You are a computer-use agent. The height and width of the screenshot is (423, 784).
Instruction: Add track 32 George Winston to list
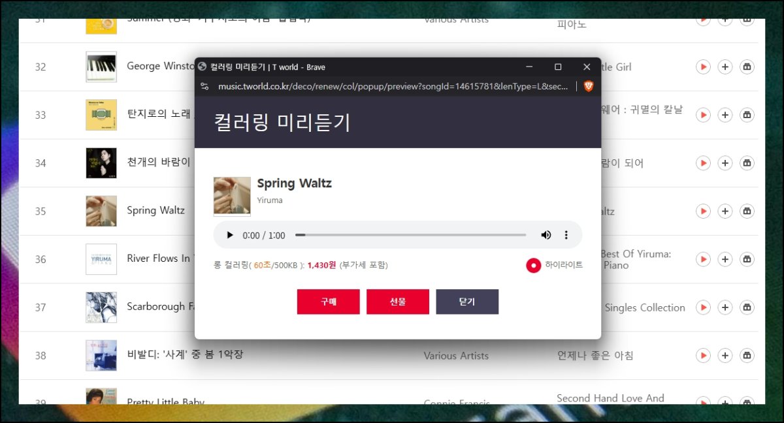[x=725, y=67]
